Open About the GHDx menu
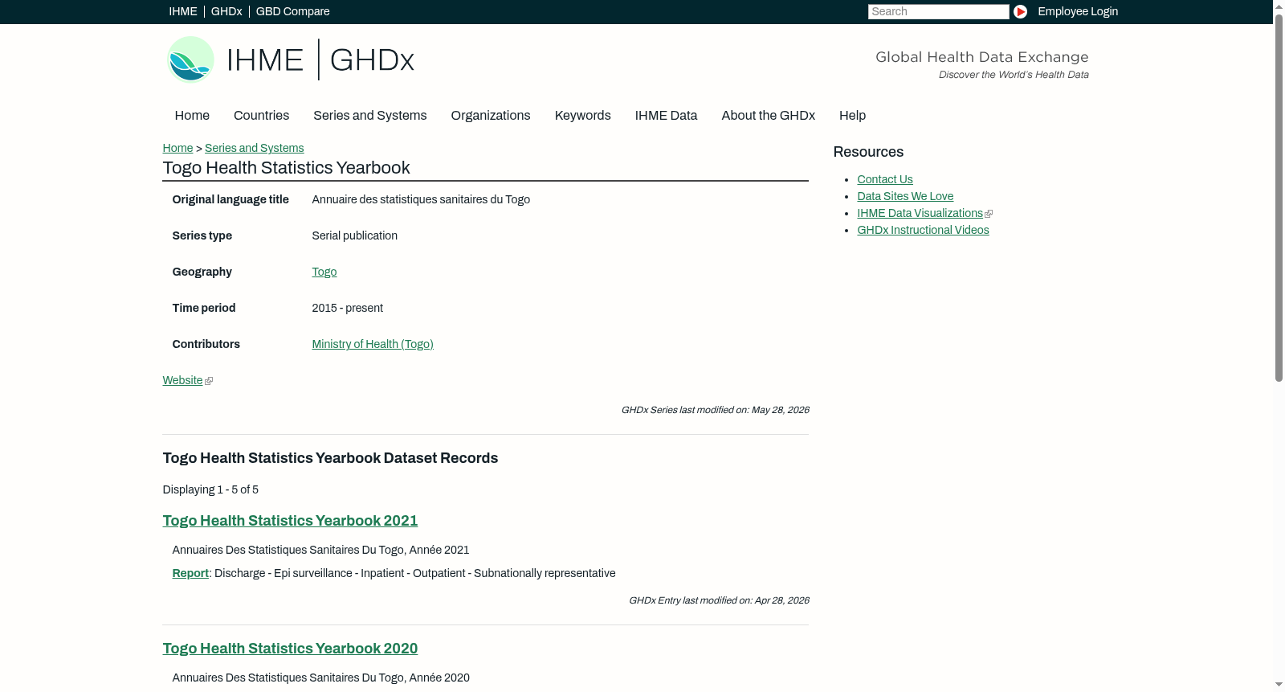1285x692 pixels. pos(768,116)
